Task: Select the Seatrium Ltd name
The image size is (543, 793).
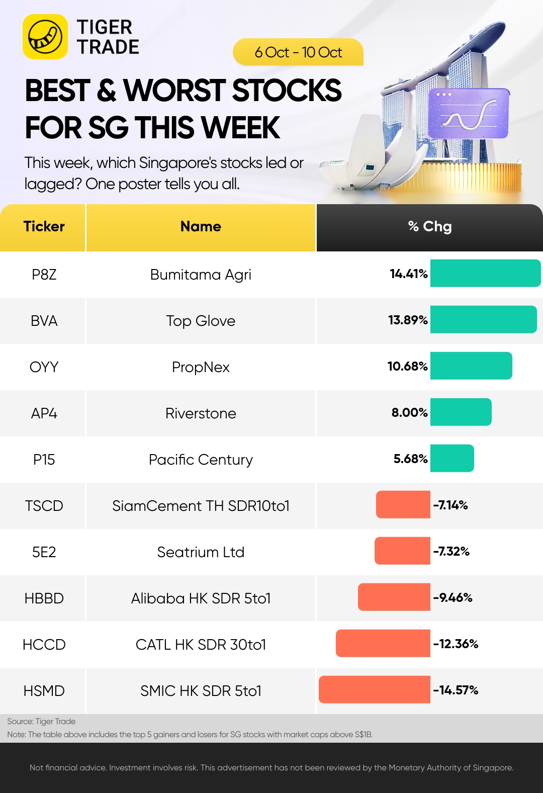Action: coord(201,552)
